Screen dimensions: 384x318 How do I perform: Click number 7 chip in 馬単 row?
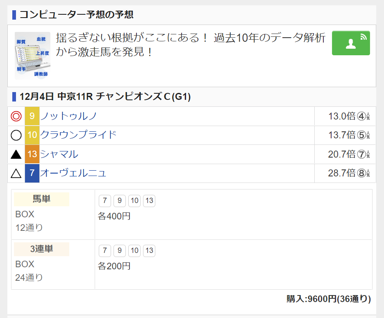point(105,201)
